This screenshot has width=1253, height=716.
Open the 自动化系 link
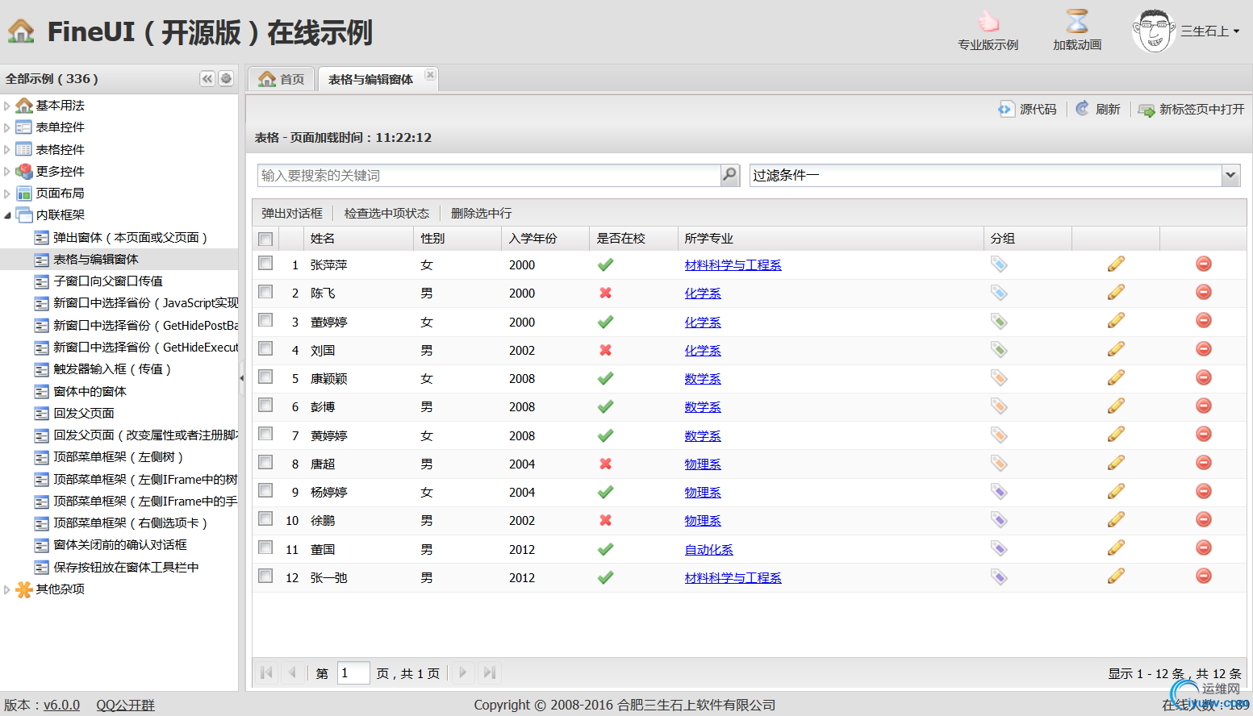point(708,550)
